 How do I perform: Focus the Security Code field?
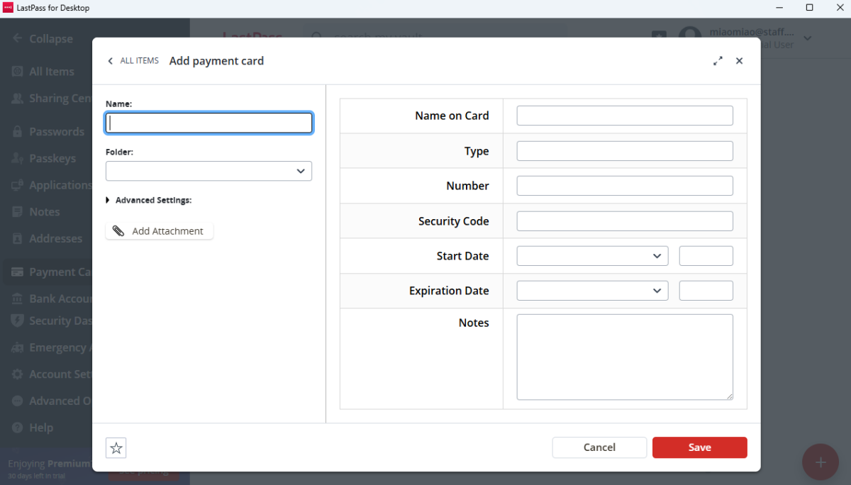(624, 221)
